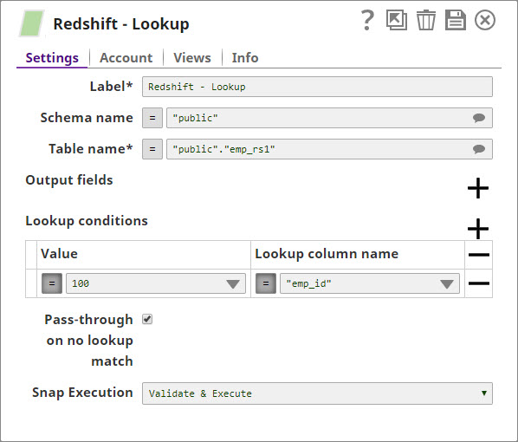Viewport: 518px width, 442px height.
Task: Click the Output fields label
Action: click(x=69, y=180)
